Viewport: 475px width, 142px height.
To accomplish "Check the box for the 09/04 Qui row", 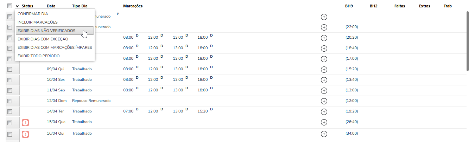I will pyautogui.click(x=9, y=69).
